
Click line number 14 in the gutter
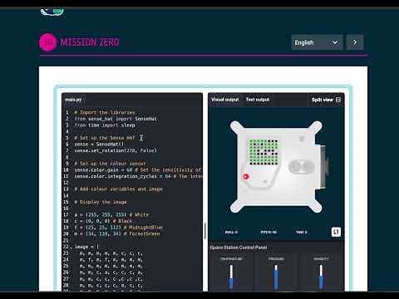point(66,195)
